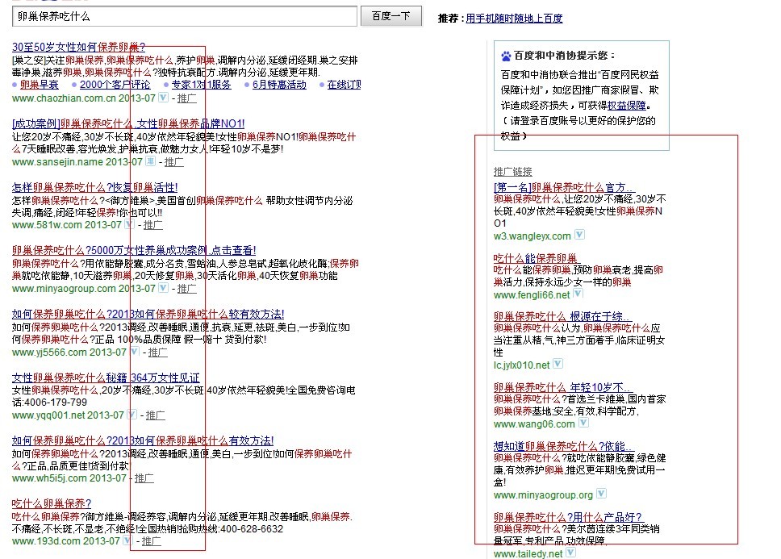
Task: Click the URL www.yqq001.net
Action: 48,415
